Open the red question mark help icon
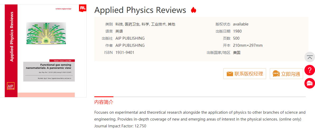Screen dimensions: 315x130 (309, 70)
